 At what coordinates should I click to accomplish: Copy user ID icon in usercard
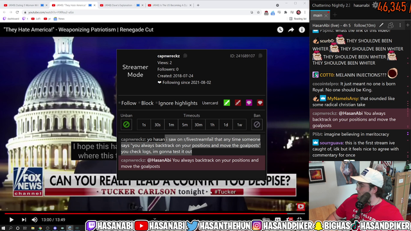(x=260, y=56)
